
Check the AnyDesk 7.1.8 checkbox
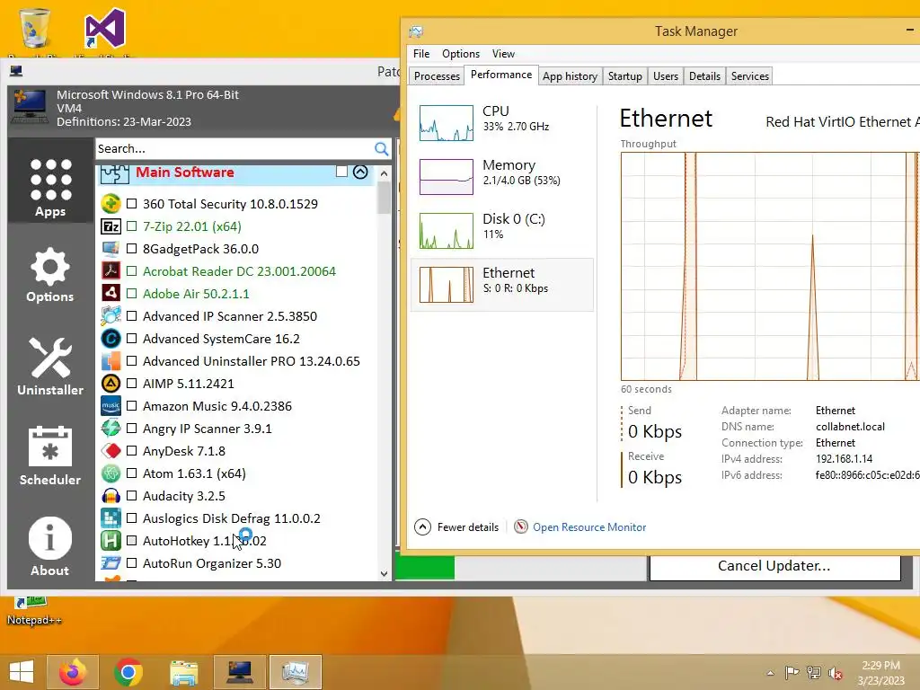(x=131, y=451)
